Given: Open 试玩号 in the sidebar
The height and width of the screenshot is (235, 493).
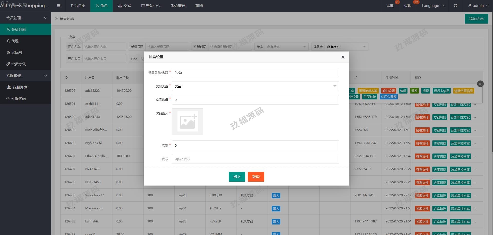Looking at the screenshot, I should pyautogui.click(x=26, y=53).
